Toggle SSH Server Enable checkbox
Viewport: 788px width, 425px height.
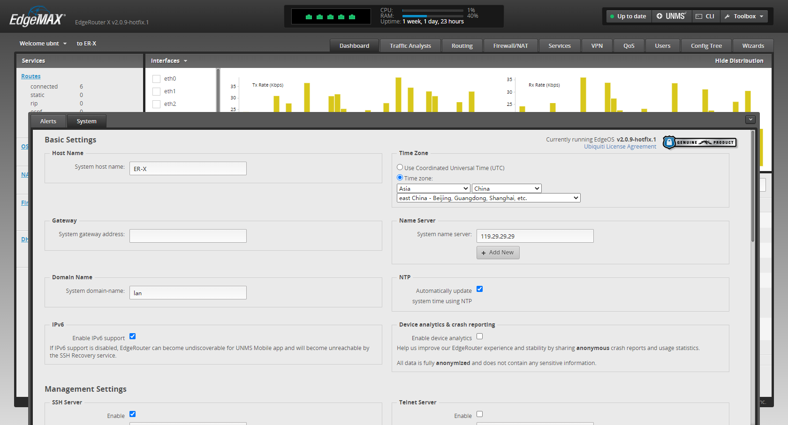132,414
